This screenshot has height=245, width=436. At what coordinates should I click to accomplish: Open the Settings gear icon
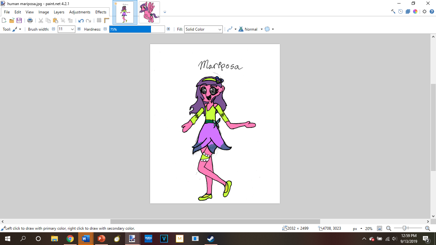[424, 11]
